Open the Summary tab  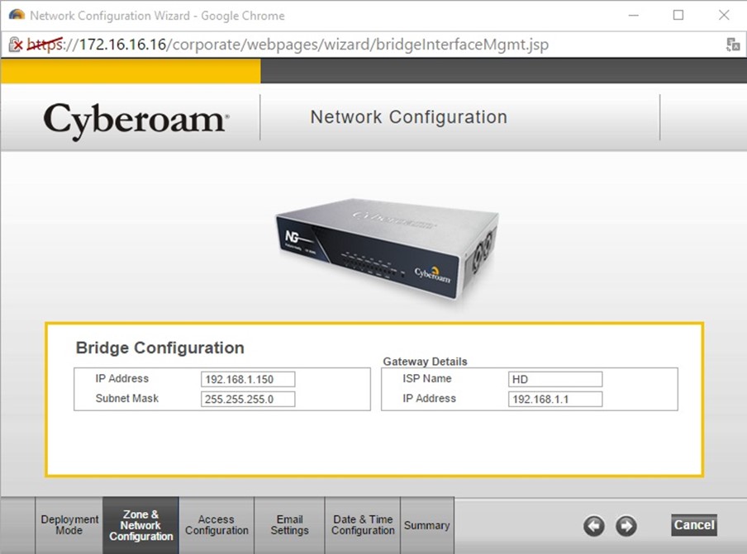tap(427, 525)
